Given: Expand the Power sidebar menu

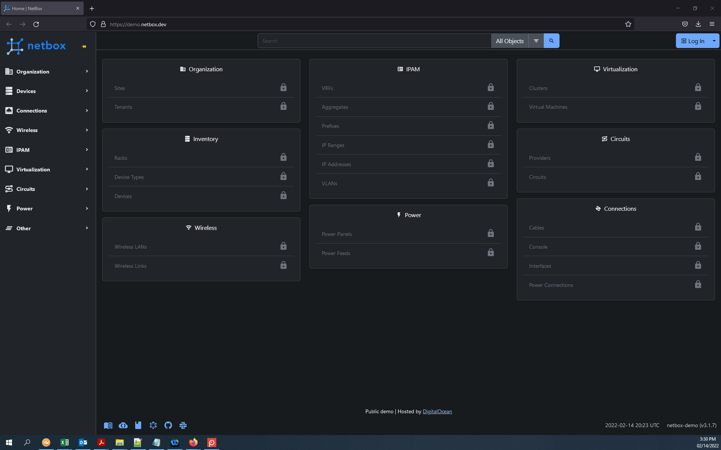Looking at the screenshot, I should coord(47,208).
